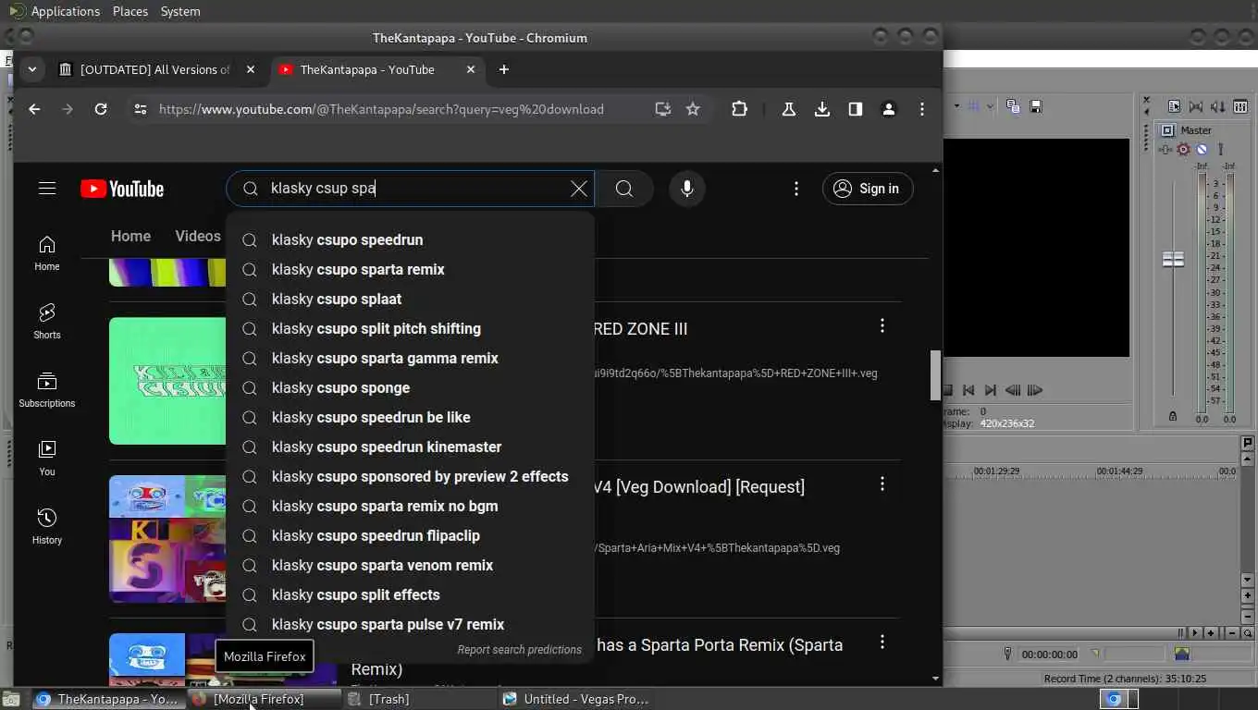Open Vegas overlays dropdown arrow
The image size is (1258, 710).
pyautogui.click(x=990, y=106)
